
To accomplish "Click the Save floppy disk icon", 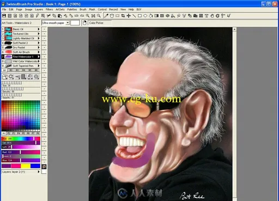I will point(4,16).
